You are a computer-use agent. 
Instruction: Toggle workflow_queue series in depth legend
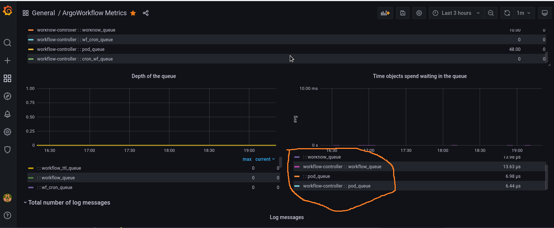click(56, 178)
